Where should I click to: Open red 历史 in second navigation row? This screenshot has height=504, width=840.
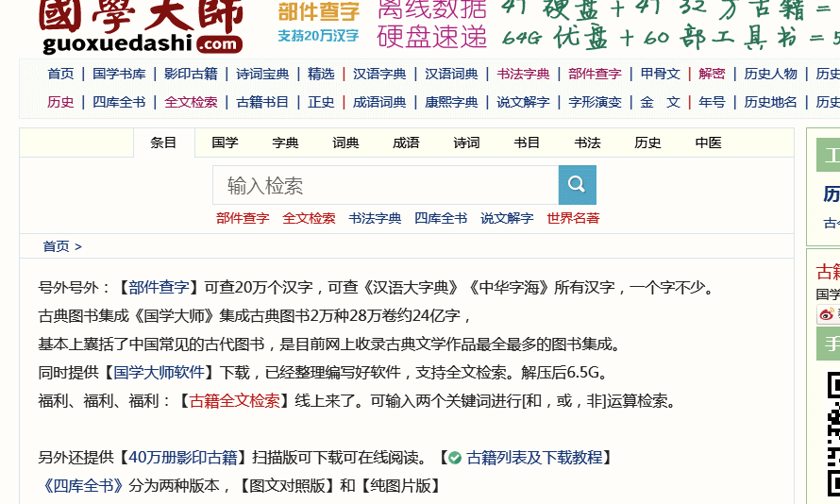pos(60,102)
